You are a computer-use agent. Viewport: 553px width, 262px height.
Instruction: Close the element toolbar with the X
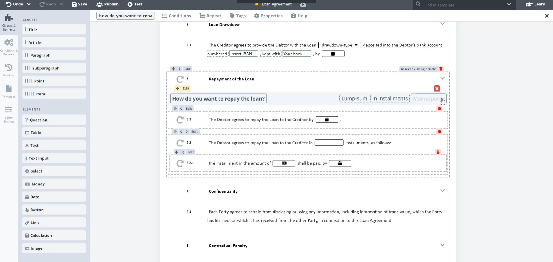[547, 16]
